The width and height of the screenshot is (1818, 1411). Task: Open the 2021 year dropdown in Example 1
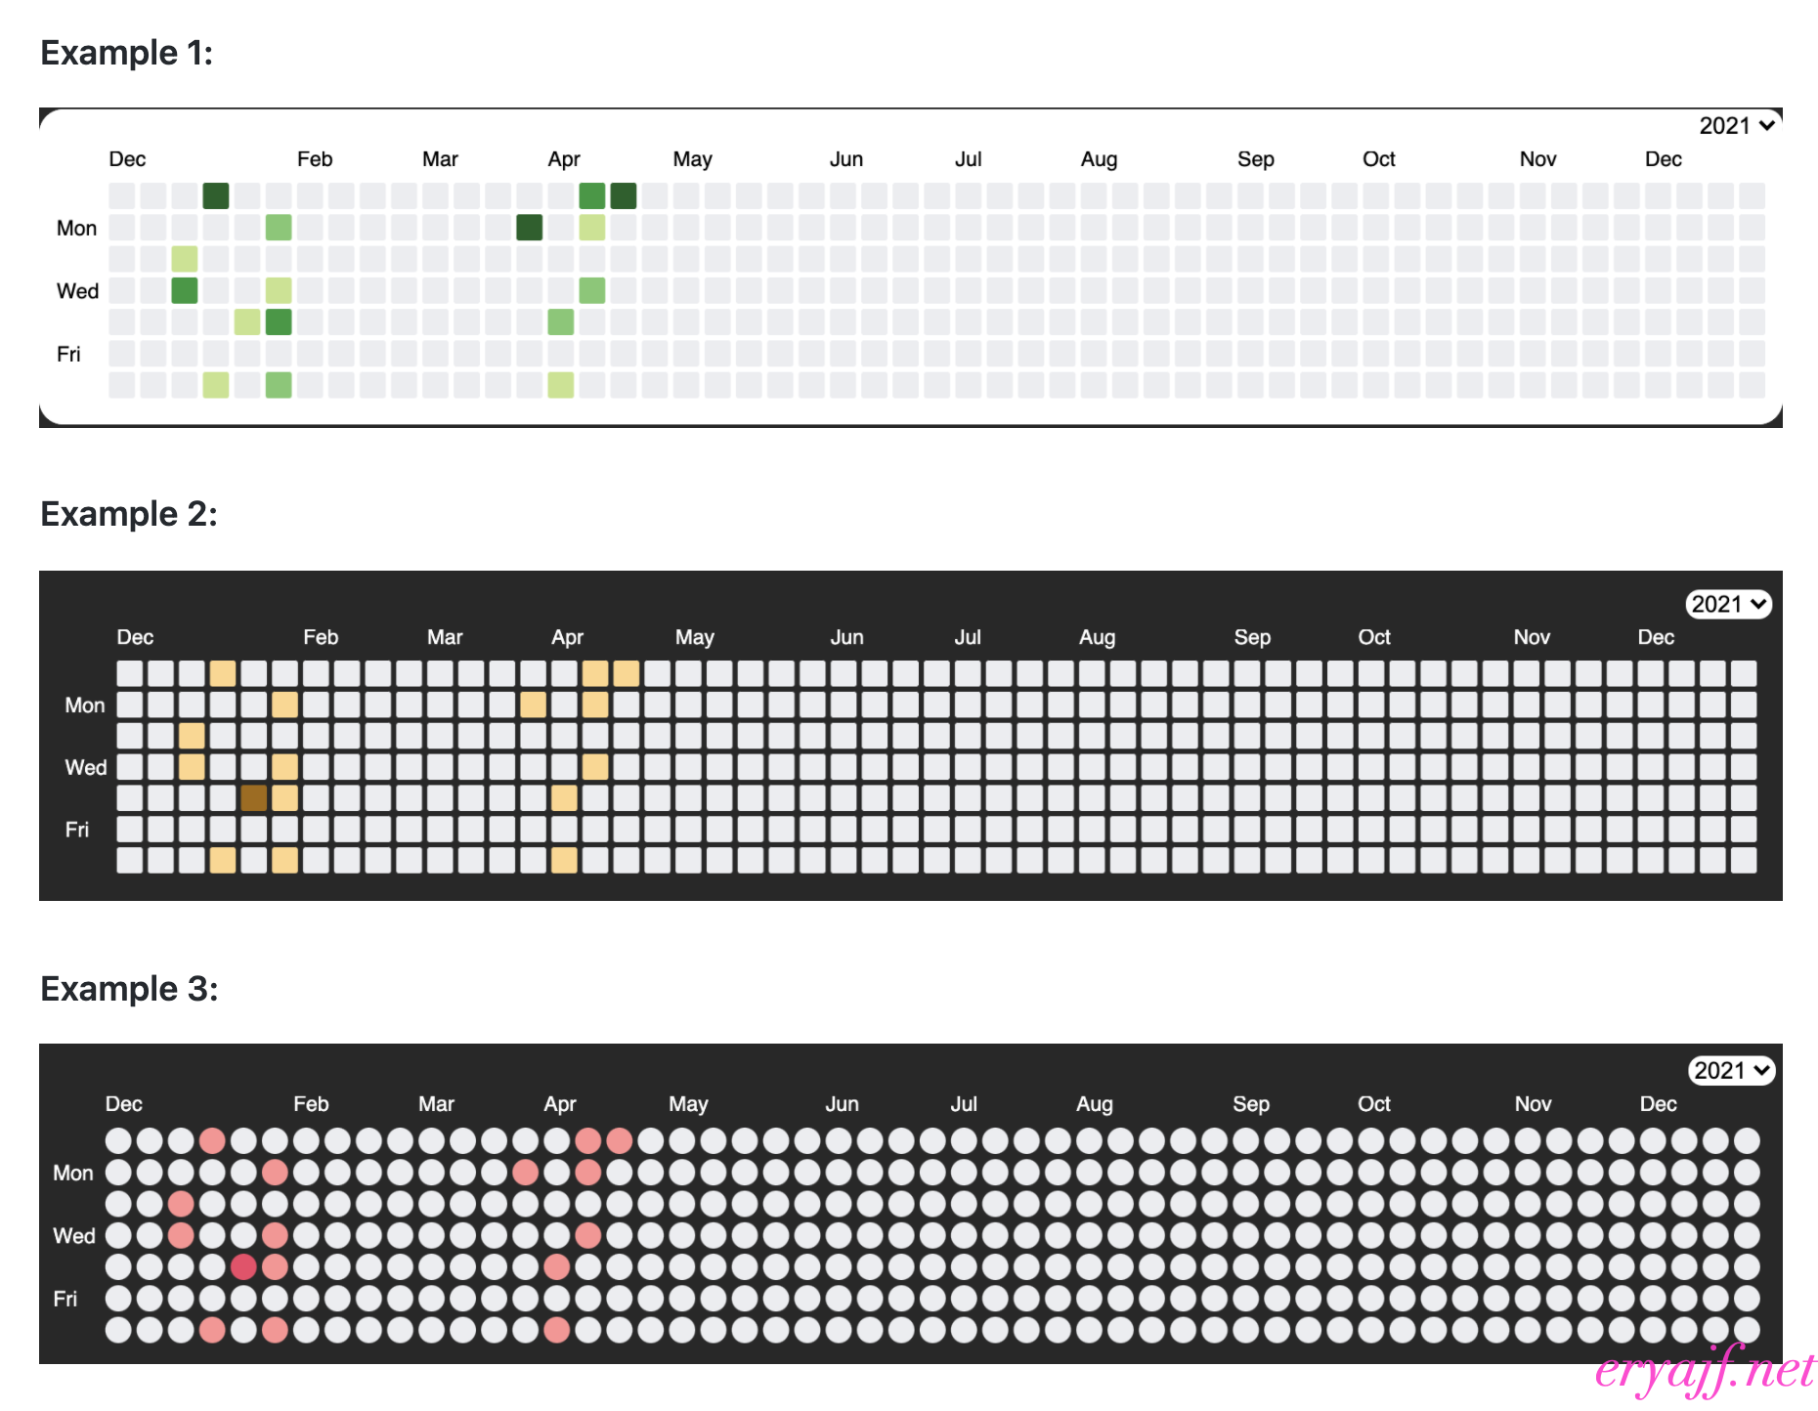pyautogui.click(x=1737, y=126)
